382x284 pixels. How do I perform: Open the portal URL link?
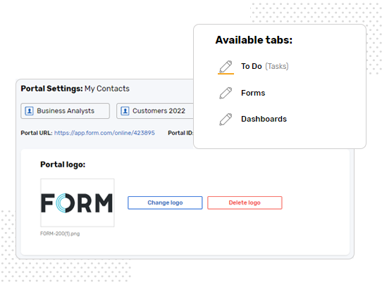[104, 133]
